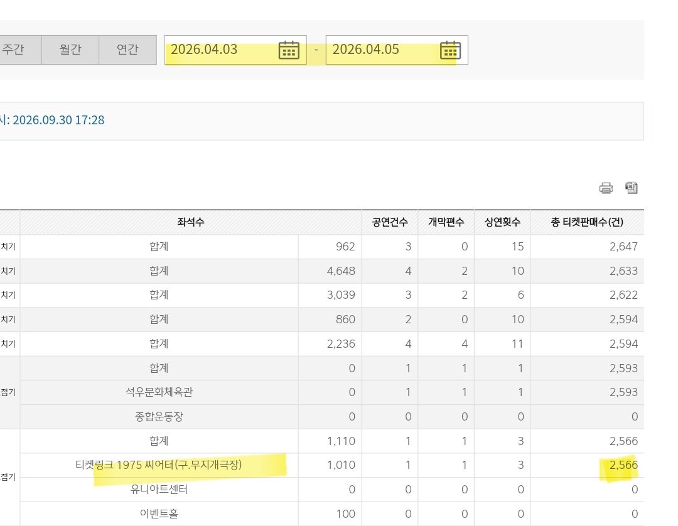Click the ticket sales value 2,622
The height and width of the screenshot is (526, 678).
pyautogui.click(x=623, y=295)
